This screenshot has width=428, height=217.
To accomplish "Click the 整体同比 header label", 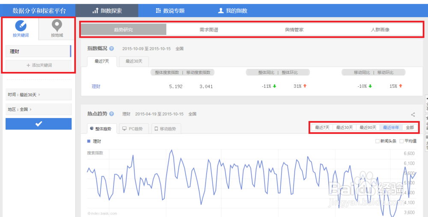I will 266,73.
